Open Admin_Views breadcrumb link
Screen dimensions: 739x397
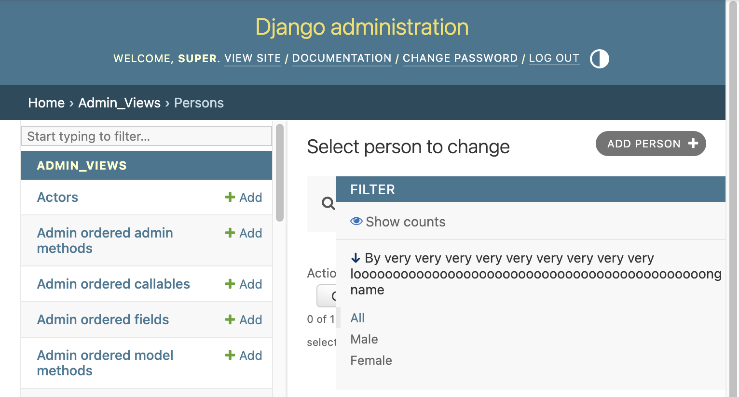[119, 103]
